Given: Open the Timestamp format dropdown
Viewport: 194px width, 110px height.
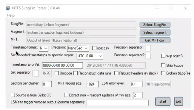Looking at the screenshot, I should point(44,48).
